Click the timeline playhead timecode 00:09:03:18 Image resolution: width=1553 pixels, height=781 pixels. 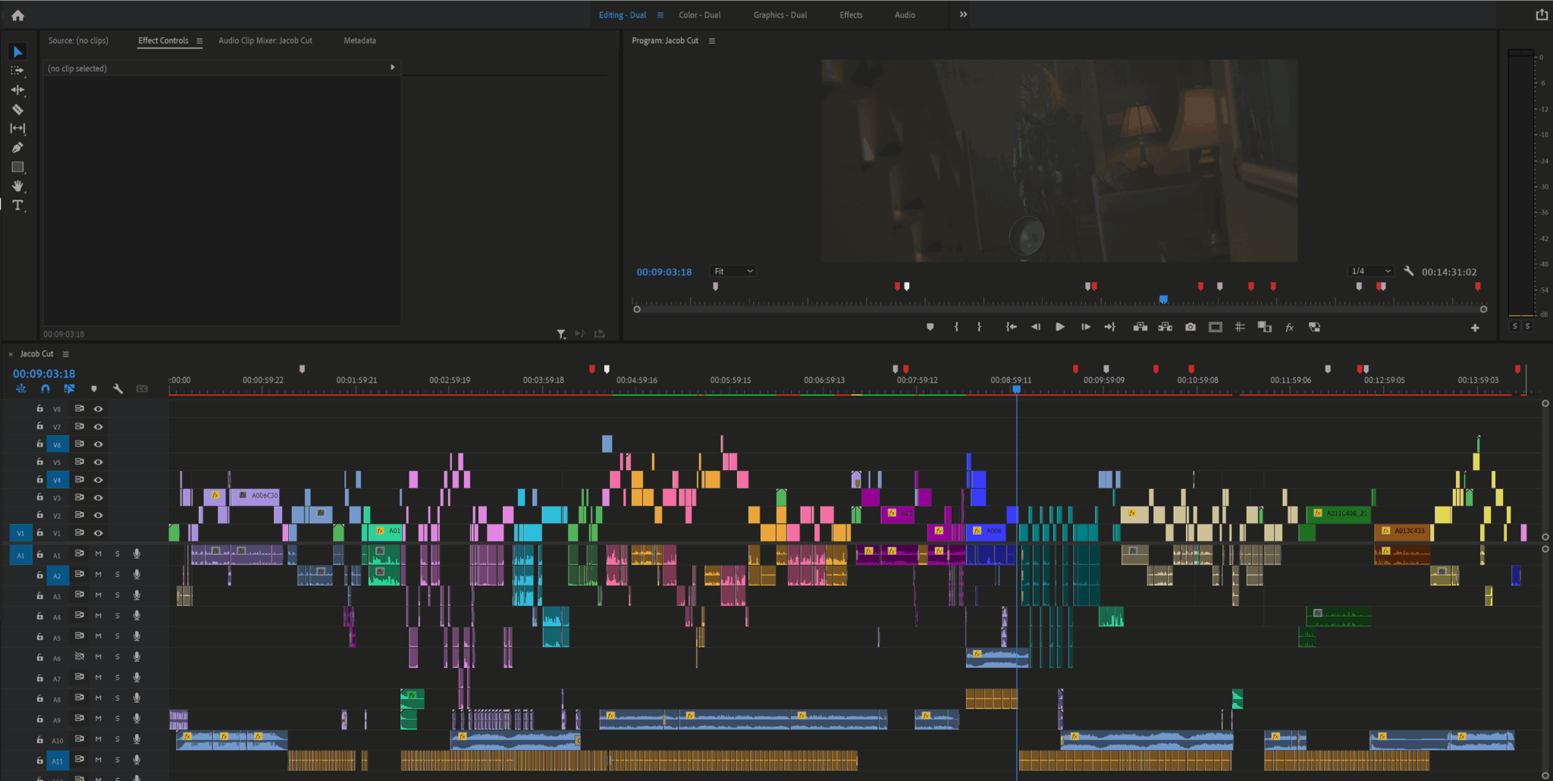(44, 374)
